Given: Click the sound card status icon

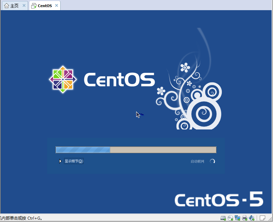Looking at the screenshot, I should [252, 218].
